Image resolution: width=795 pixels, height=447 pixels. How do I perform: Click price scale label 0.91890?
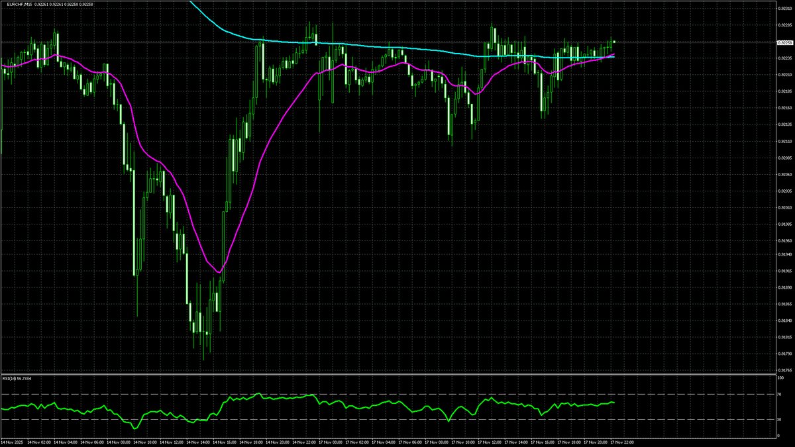point(785,287)
